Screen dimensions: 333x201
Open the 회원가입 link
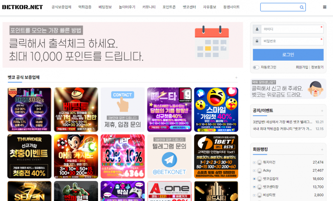click(302, 67)
